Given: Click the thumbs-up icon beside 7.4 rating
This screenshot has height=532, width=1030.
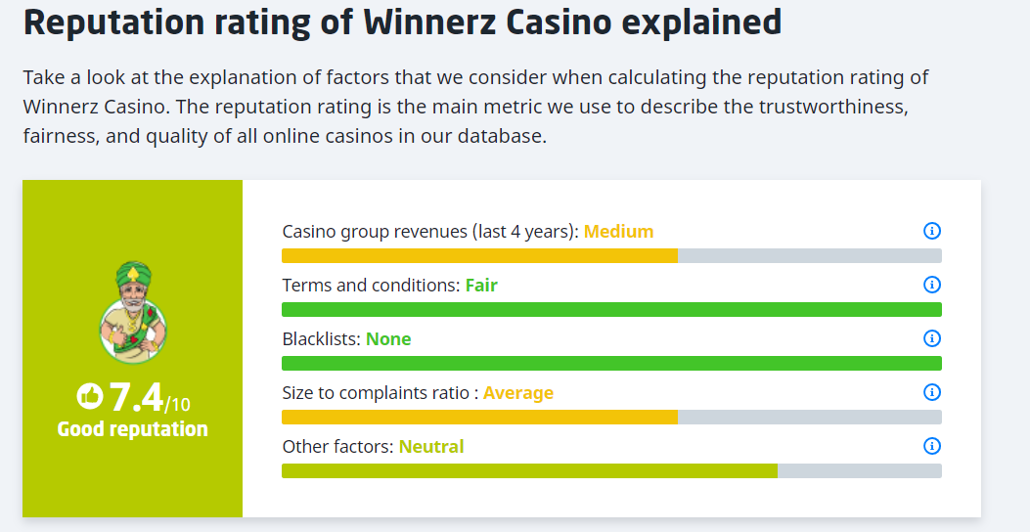Looking at the screenshot, I should pos(89,396).
